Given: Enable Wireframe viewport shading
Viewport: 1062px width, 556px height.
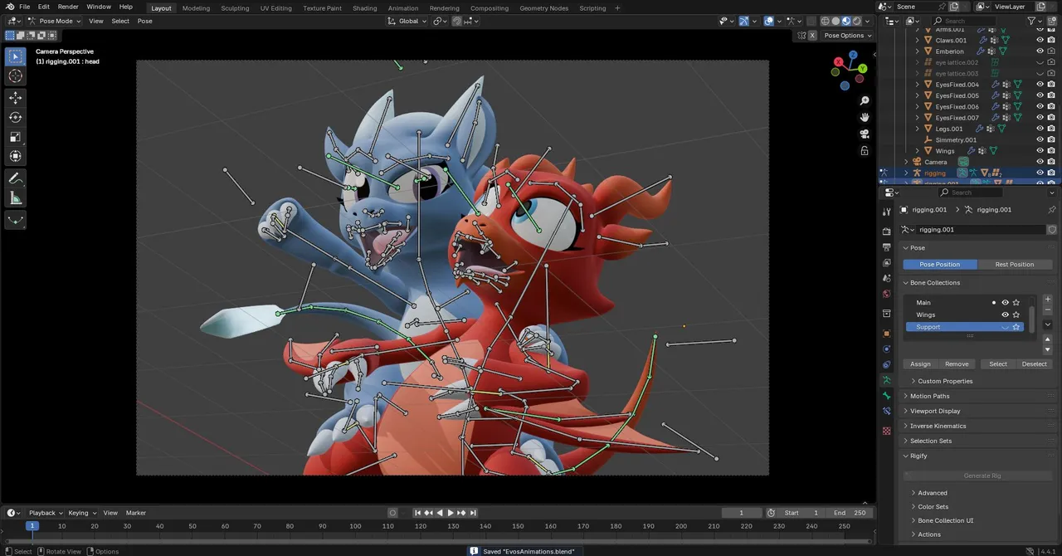Looking at the screenshot, I should click(826, 21).
